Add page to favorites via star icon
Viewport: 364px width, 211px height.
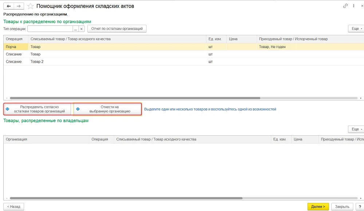[31, 6]
